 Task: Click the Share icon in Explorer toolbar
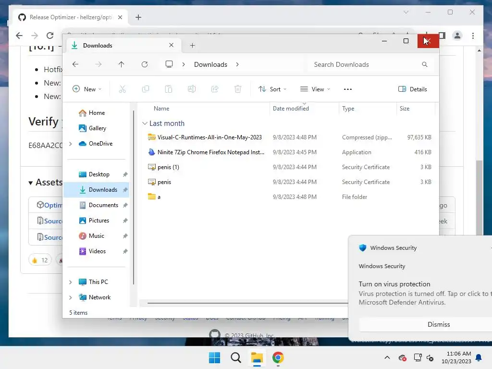pos(215,89)
